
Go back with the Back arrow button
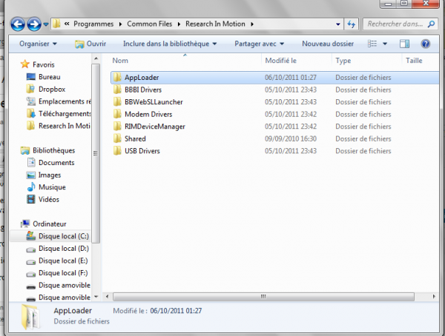click(x=18, y=24)
